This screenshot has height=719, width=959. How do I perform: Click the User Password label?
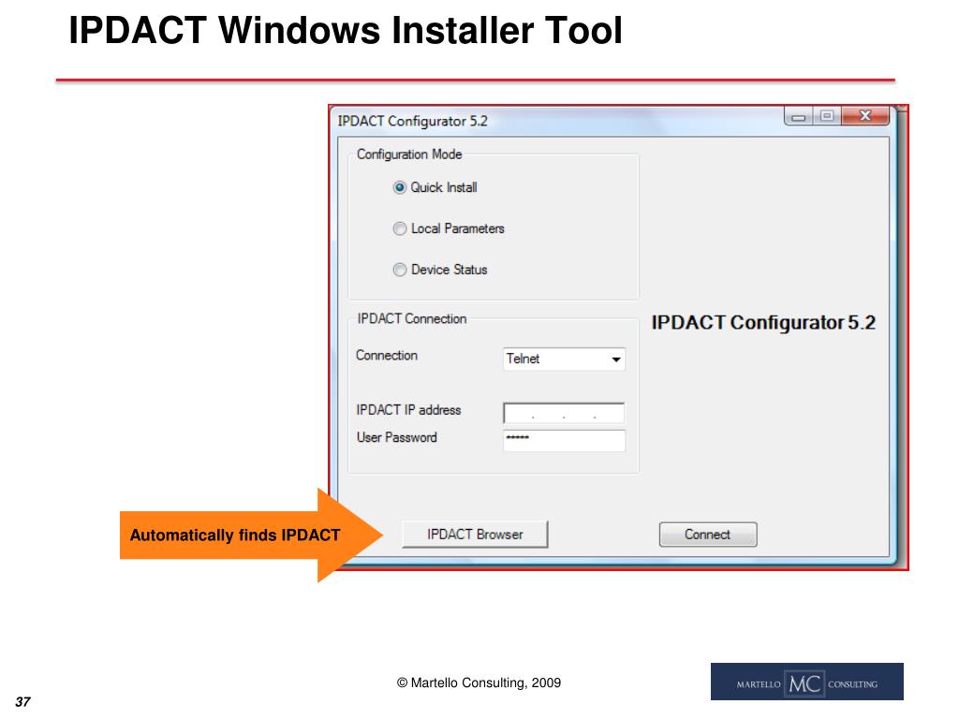(397, 438)
